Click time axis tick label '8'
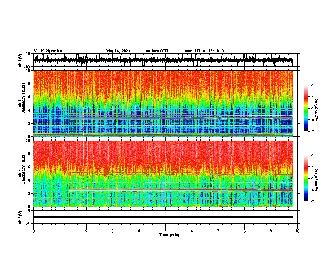Image resolution: width=335 pixels, height=259 pixels. [244, 231]
